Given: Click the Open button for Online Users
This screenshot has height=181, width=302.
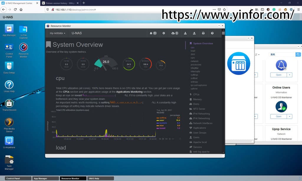Looking at the screenshot, I should [278, 117].
